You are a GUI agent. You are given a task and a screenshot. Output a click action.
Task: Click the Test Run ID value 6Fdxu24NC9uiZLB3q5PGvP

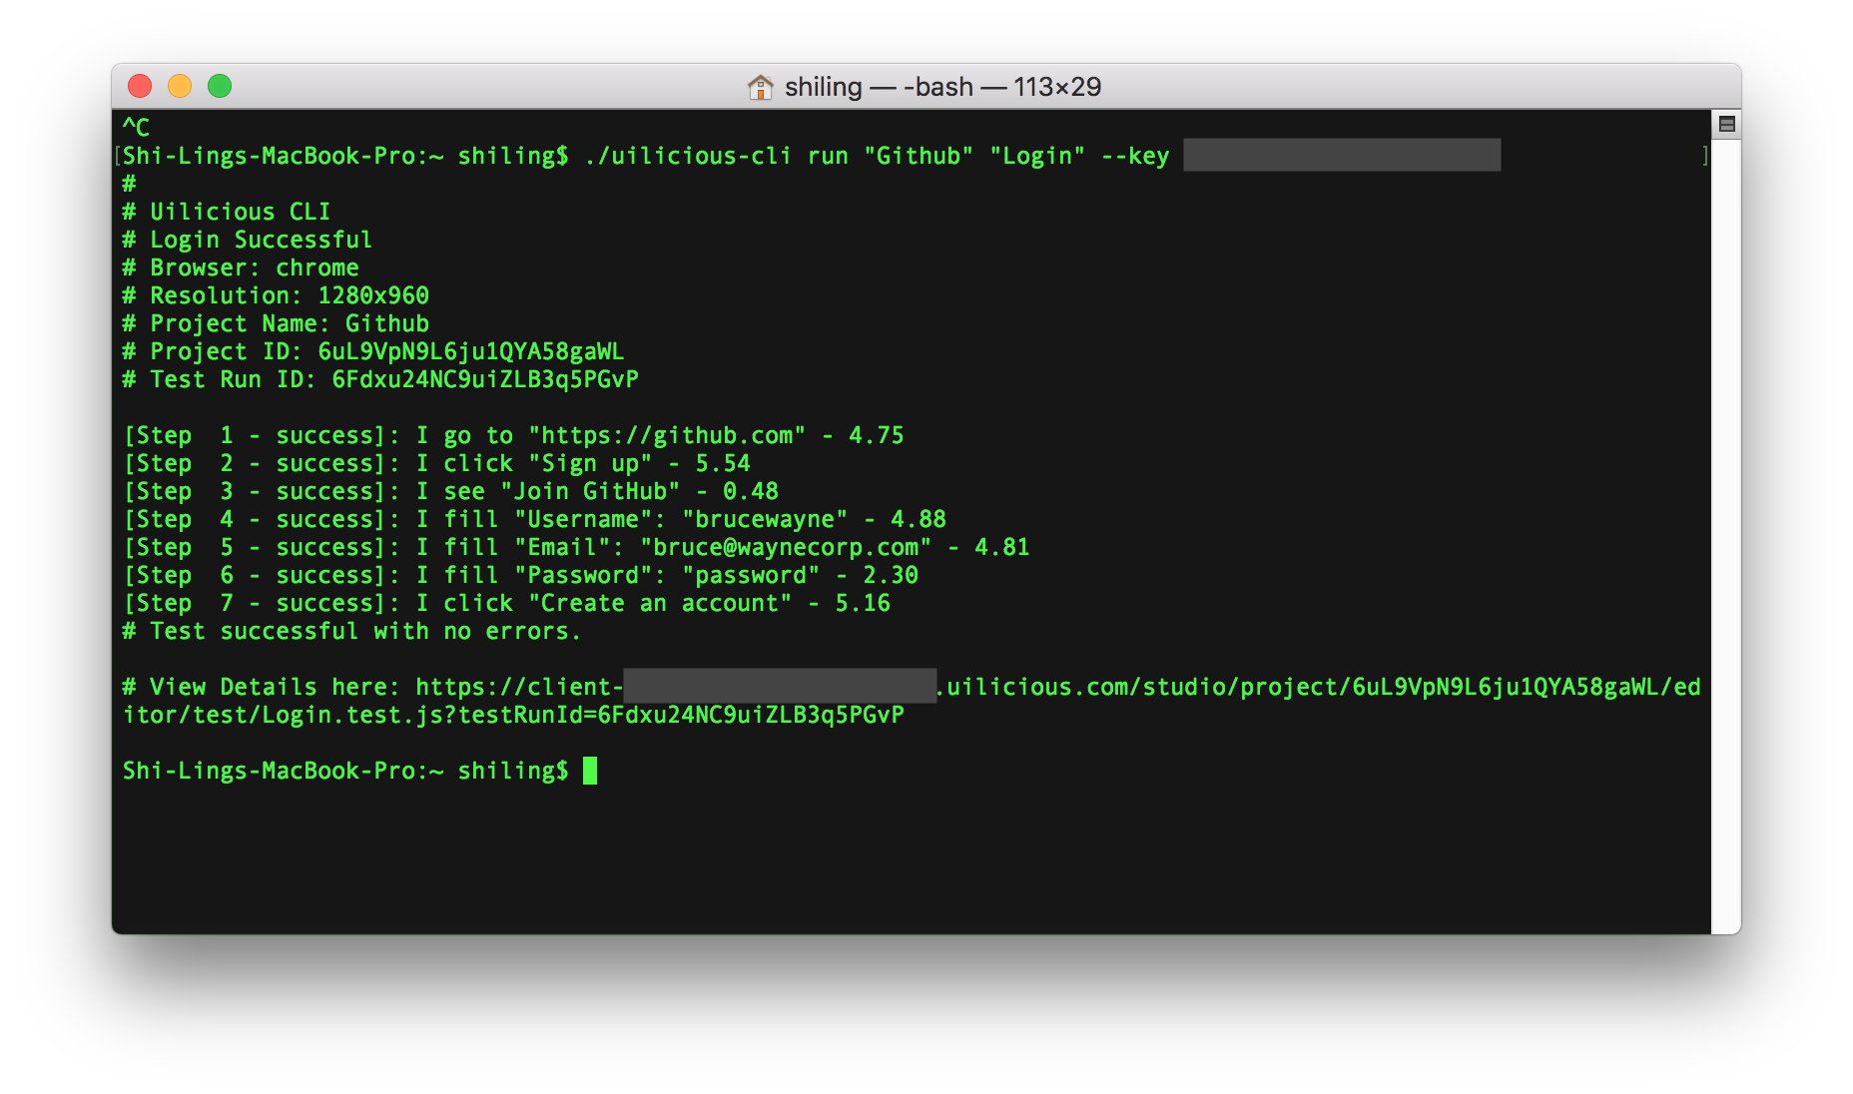pos(485,379)
